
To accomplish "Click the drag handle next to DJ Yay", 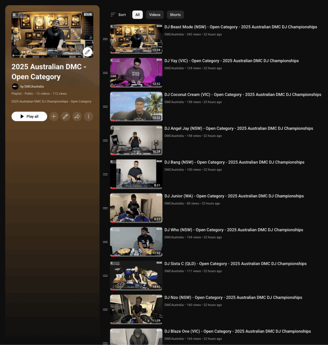I will click(x=105, y=73).
